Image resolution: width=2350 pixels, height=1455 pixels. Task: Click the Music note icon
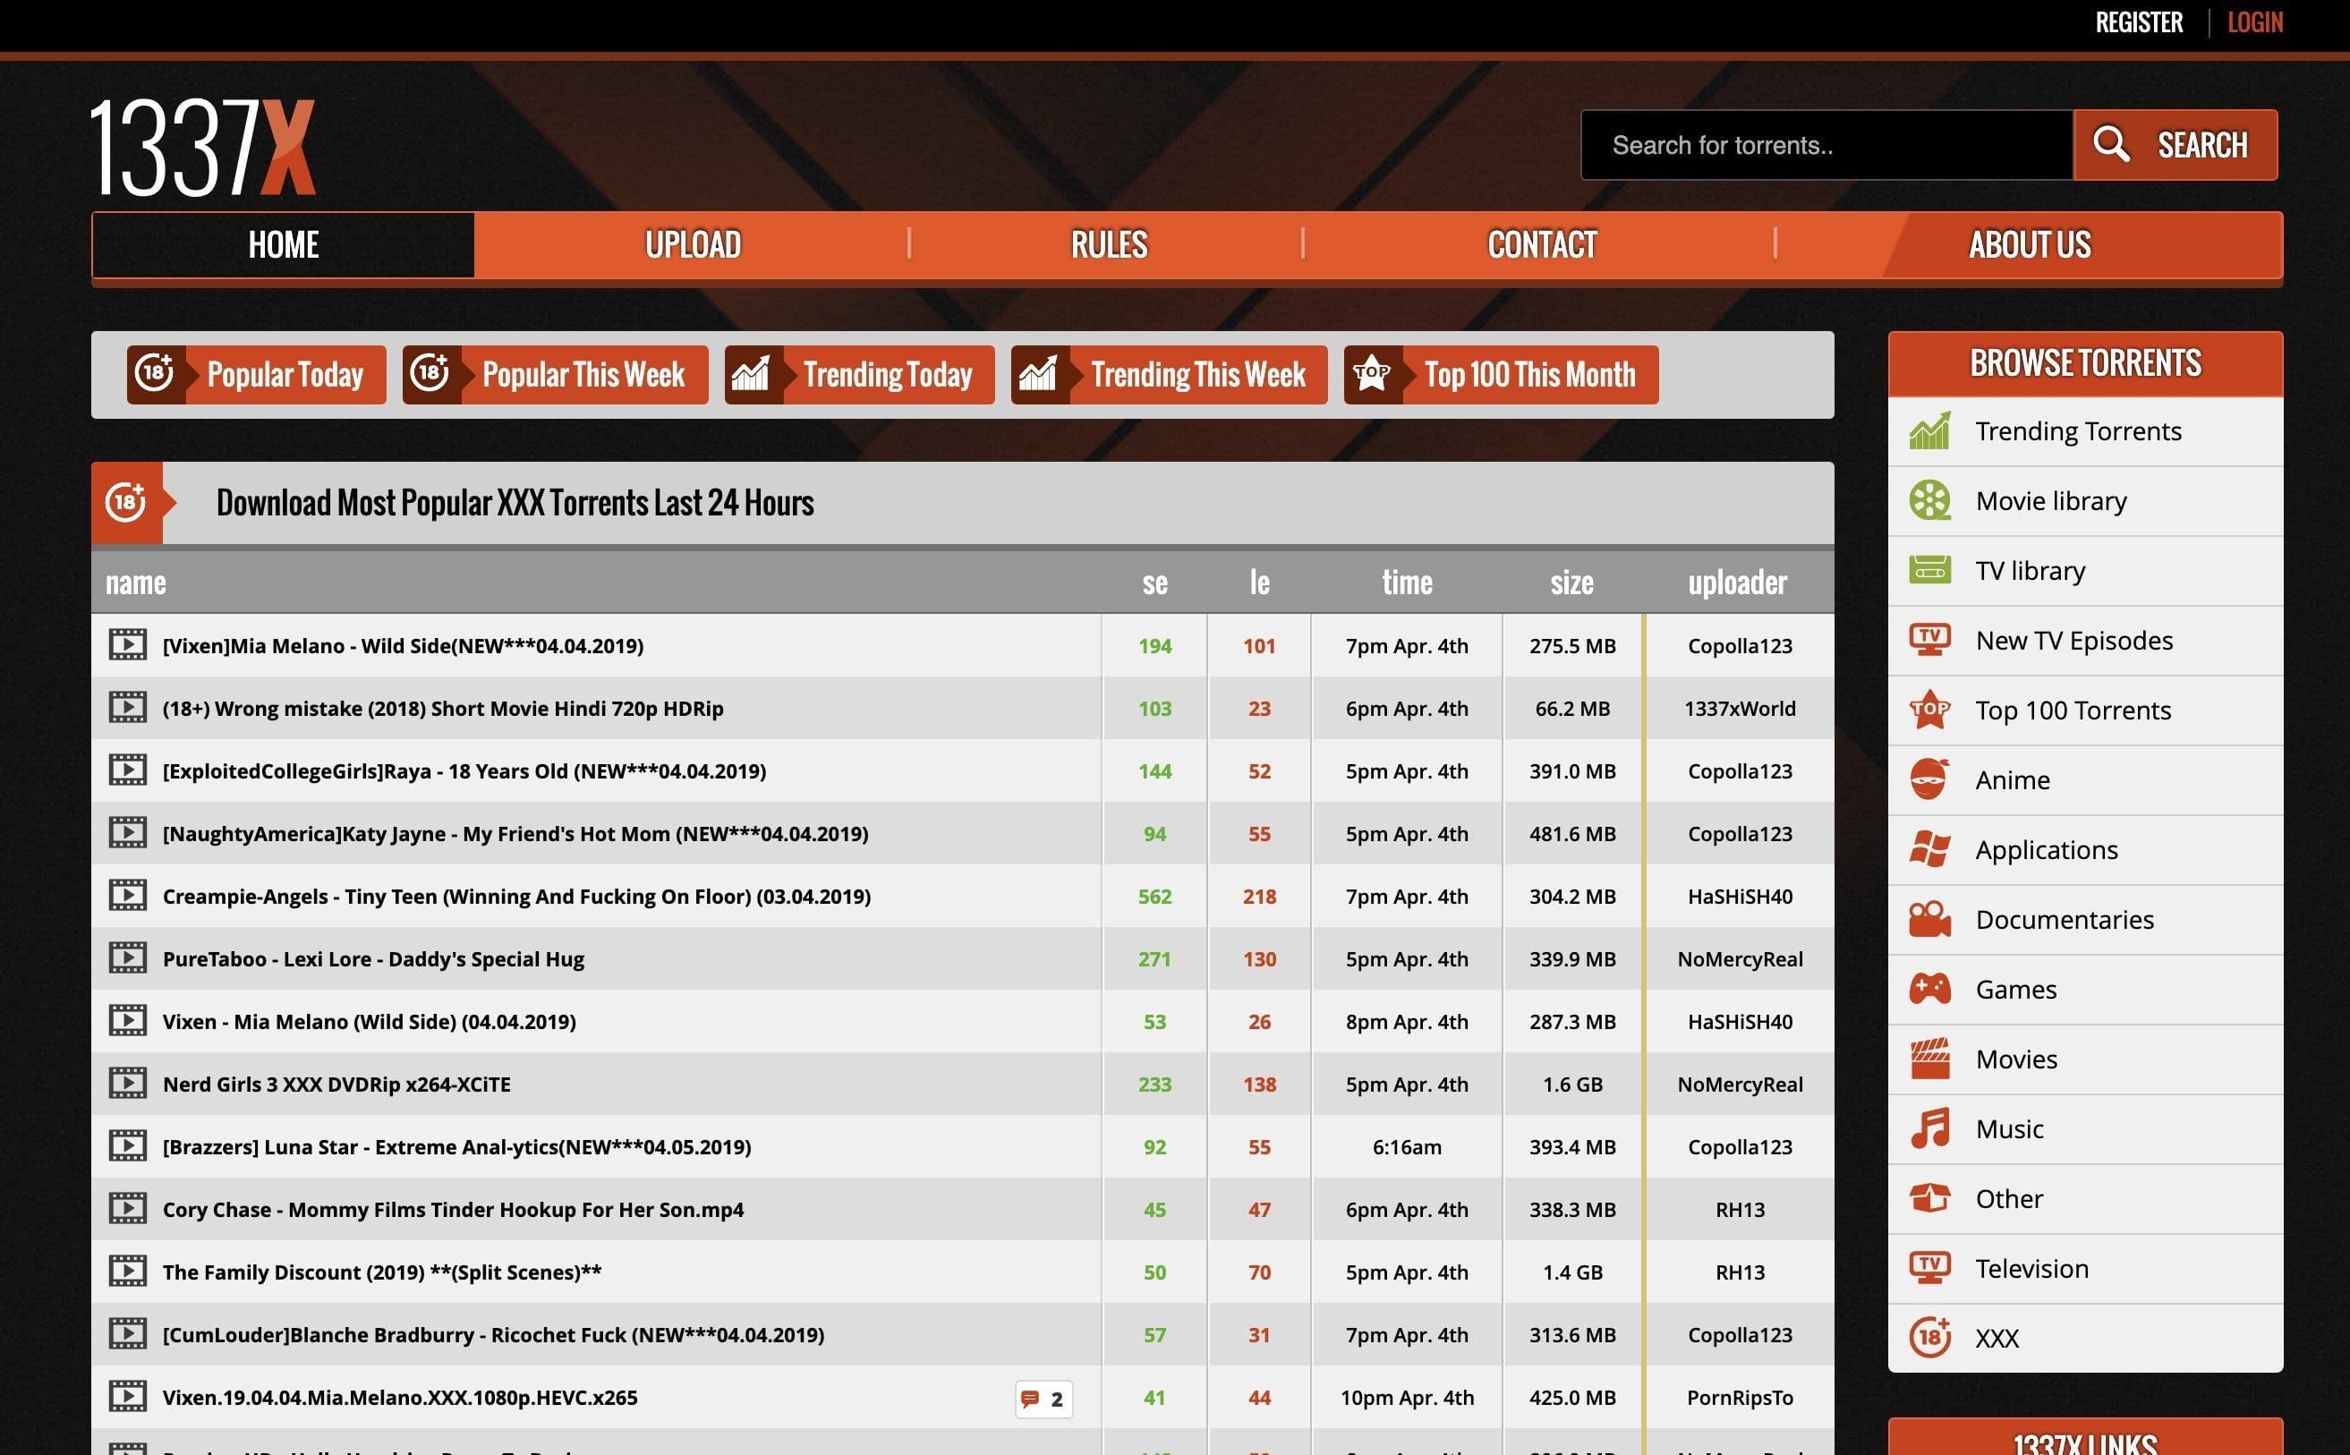(1929, 1128)
